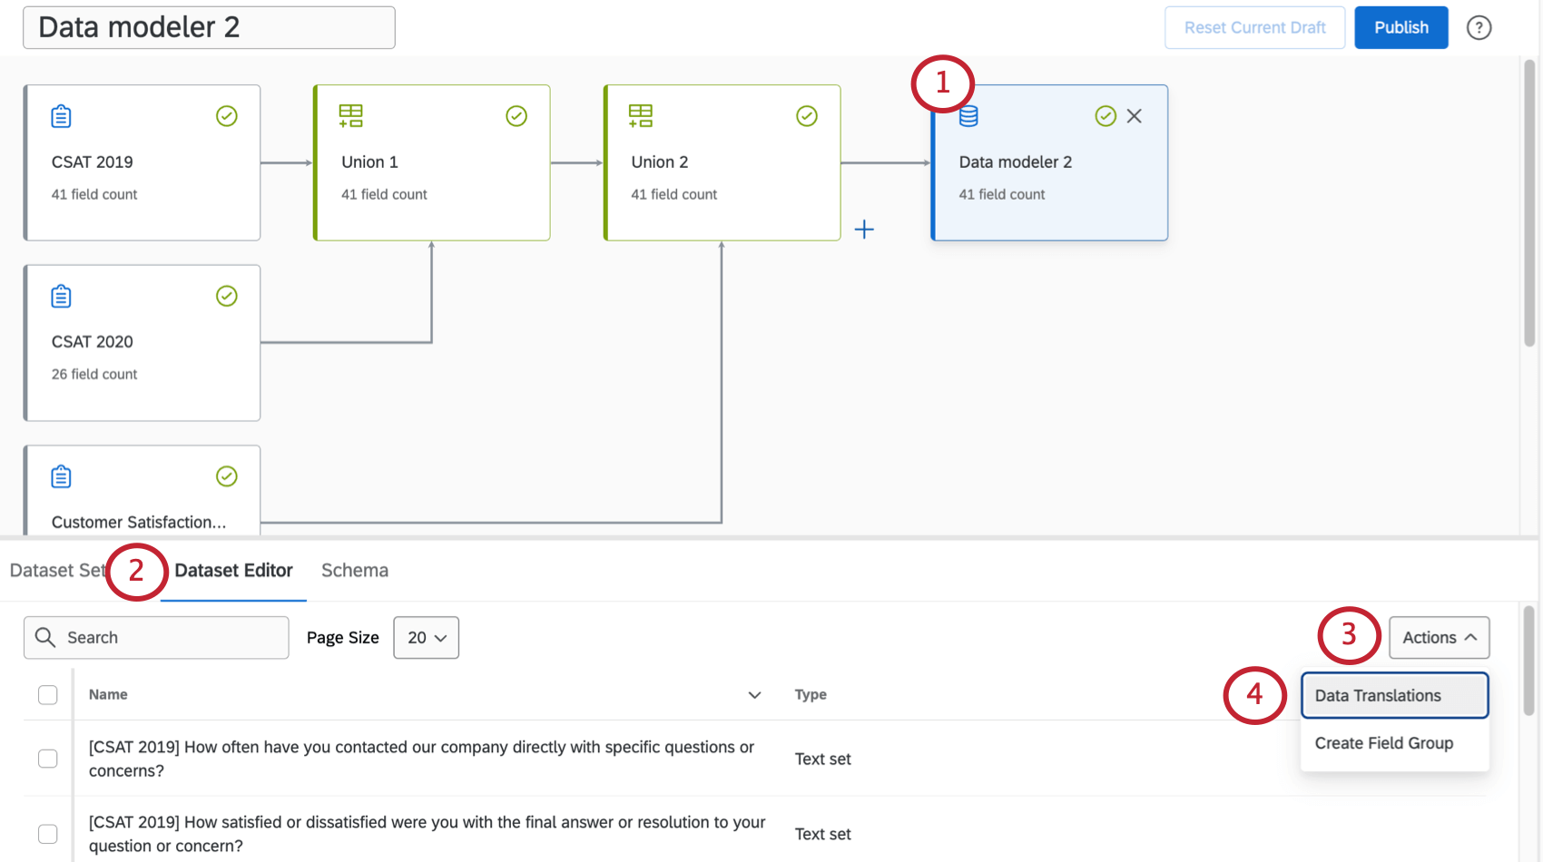Click the search magnifier icon
This screenshot has width=1543, height=862.
tap(45, 637)
